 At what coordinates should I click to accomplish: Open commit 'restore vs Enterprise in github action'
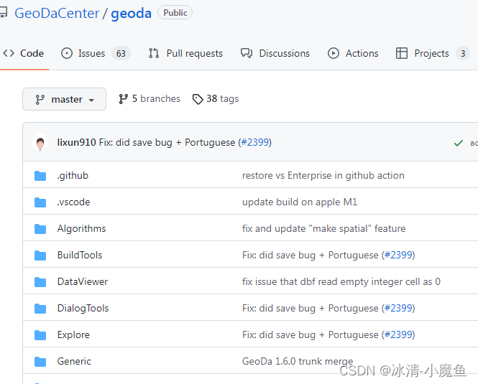click(x=323, y=175)
